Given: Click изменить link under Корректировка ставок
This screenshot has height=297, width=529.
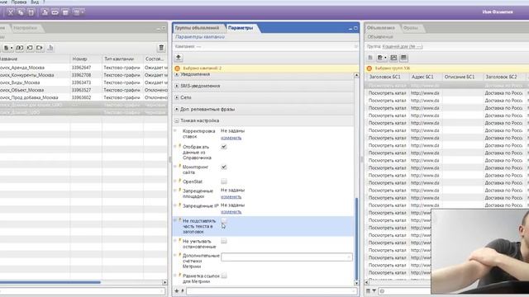Looking at the screenshot, I should 231,138.
